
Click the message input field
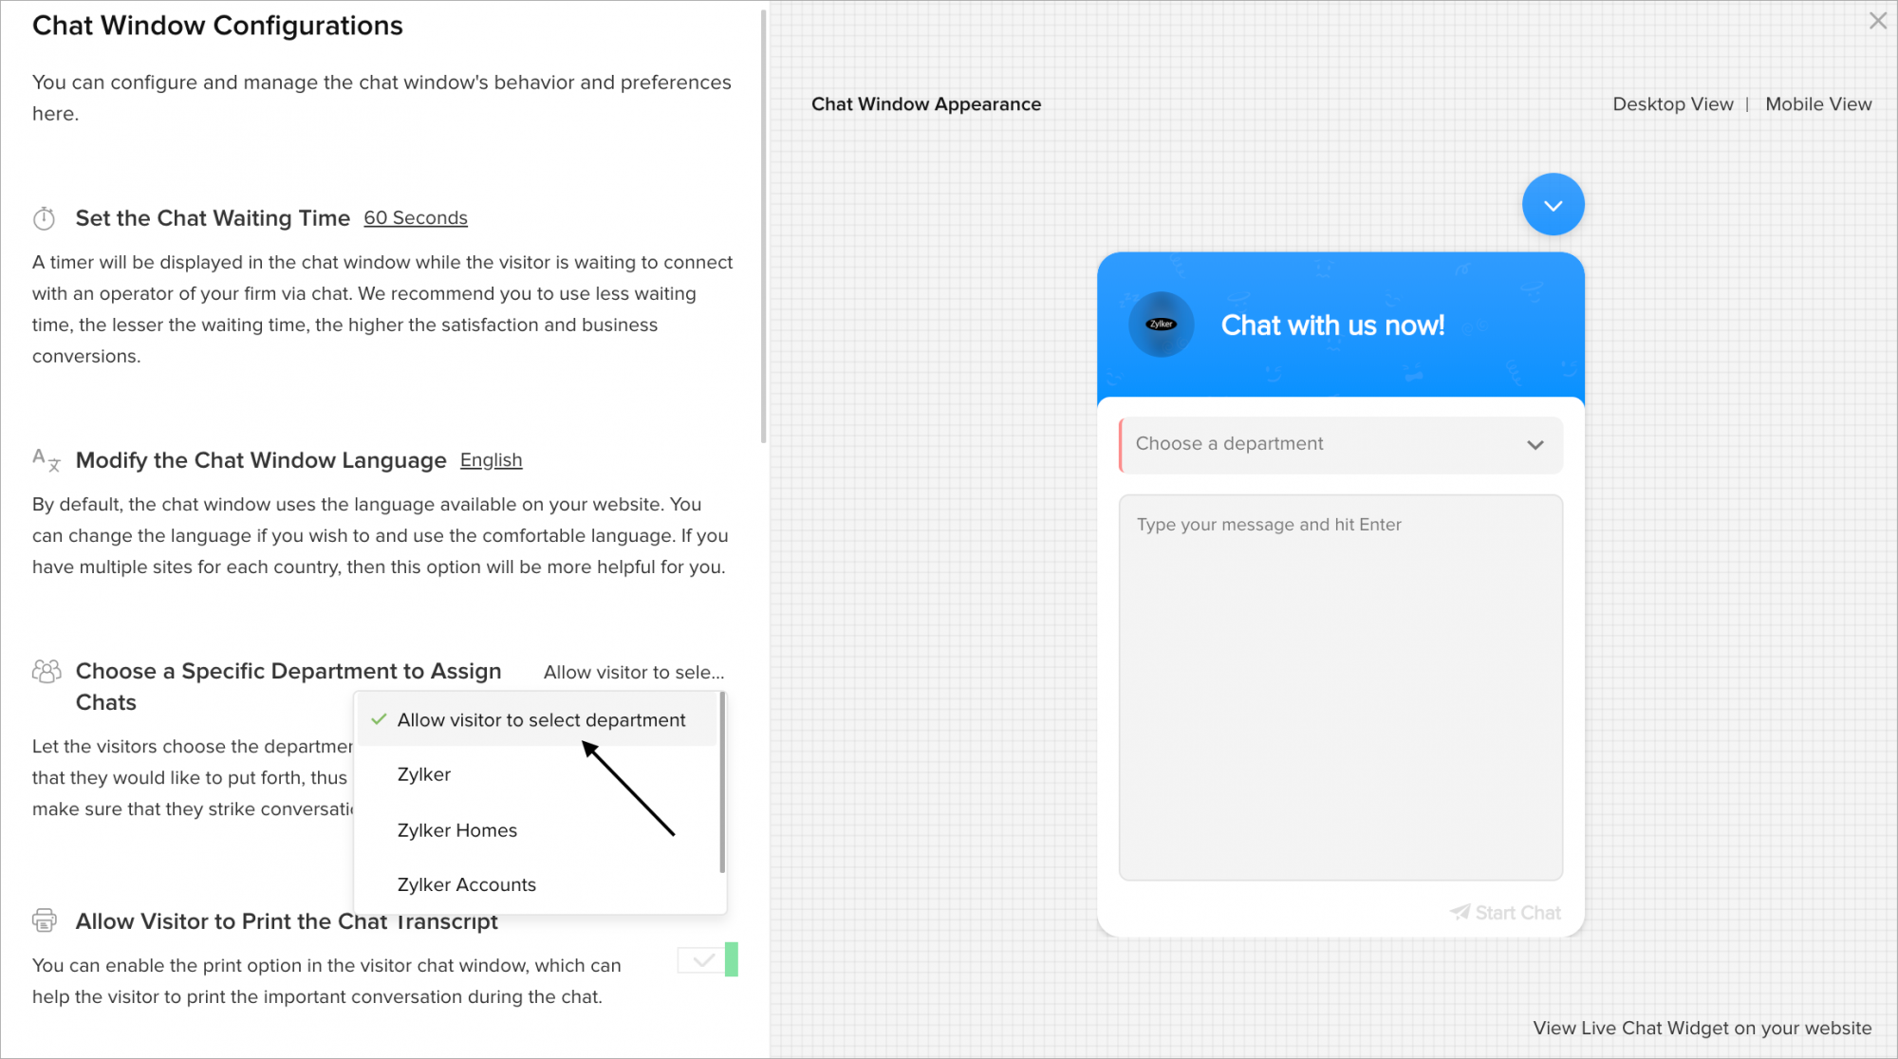point(1339,687)
